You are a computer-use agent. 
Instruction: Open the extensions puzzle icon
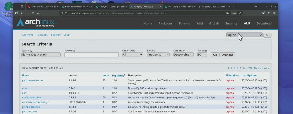pyautogui.click(x=269, y=13)
